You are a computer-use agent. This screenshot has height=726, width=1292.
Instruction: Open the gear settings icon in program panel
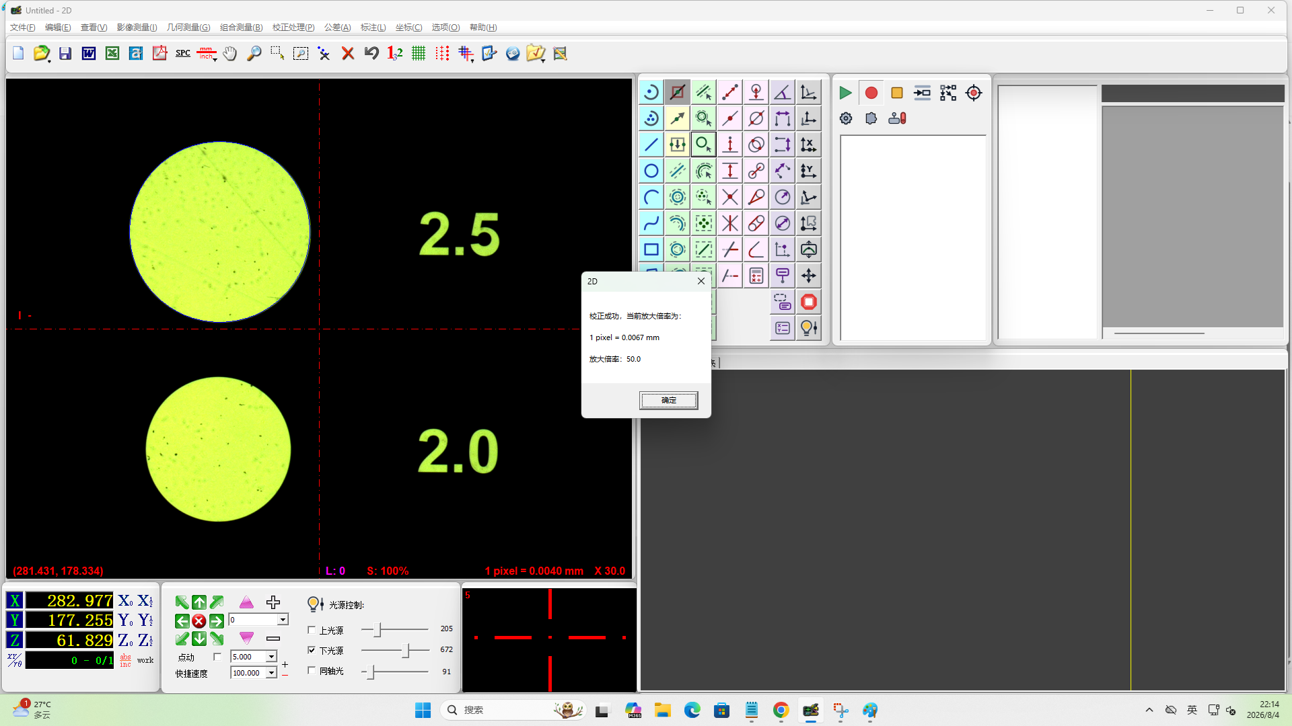(846, 118)
